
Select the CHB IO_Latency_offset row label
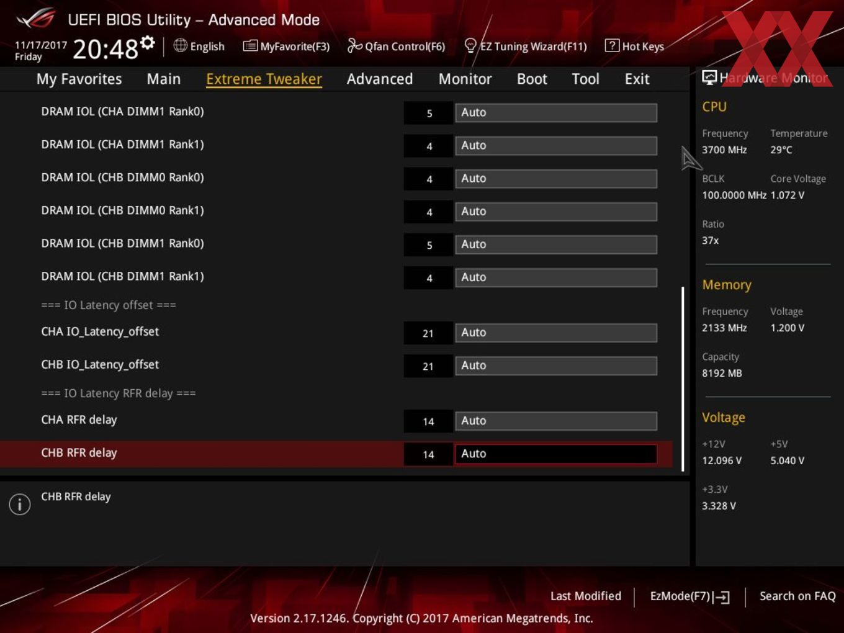pos(100,364)
